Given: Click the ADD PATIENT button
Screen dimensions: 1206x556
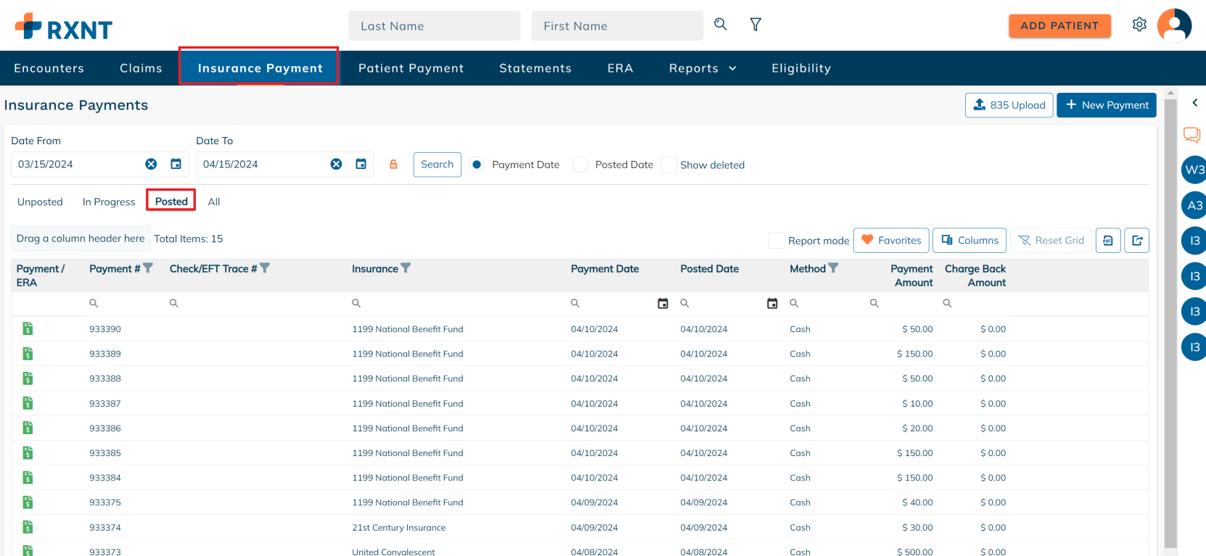Looking at the screenshot, I should pos(1059,25).
